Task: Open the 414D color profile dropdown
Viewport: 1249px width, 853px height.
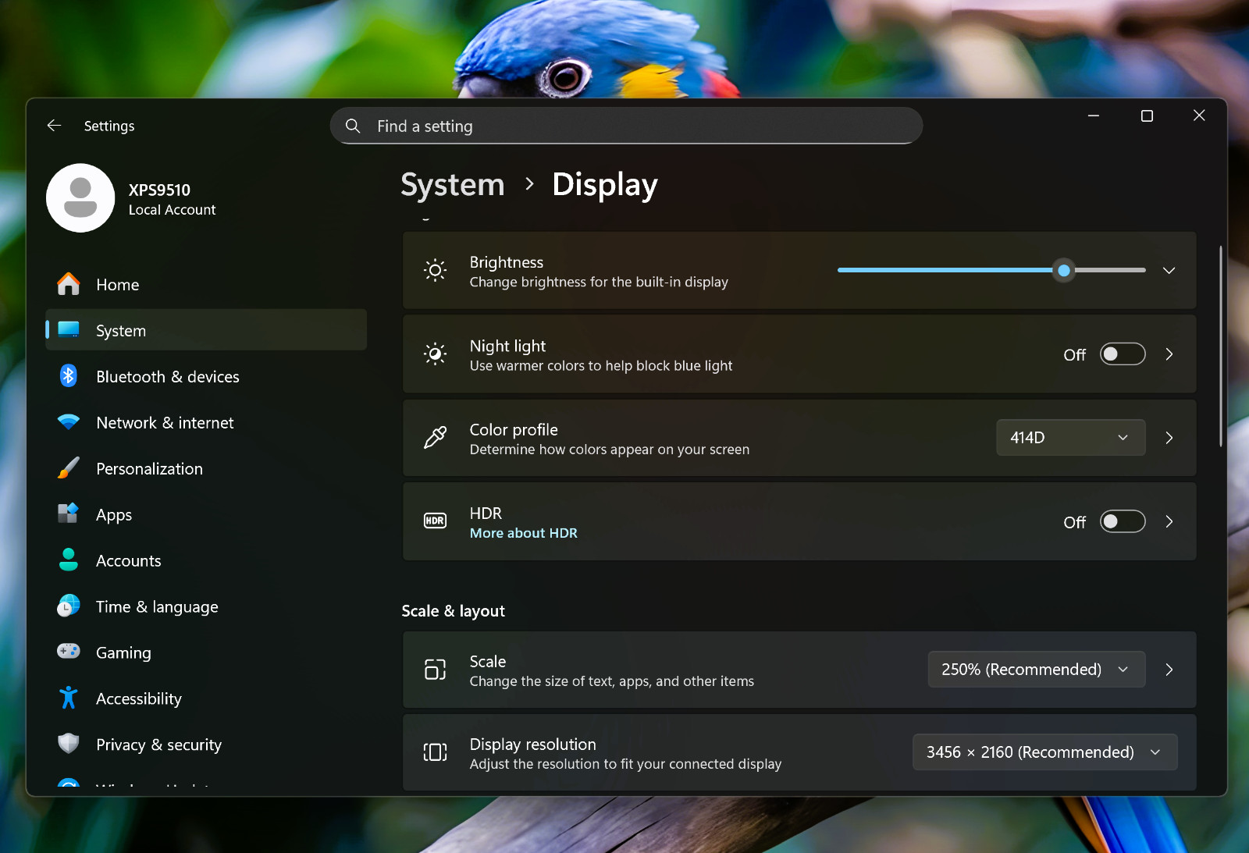Action: click(1071, 438)
